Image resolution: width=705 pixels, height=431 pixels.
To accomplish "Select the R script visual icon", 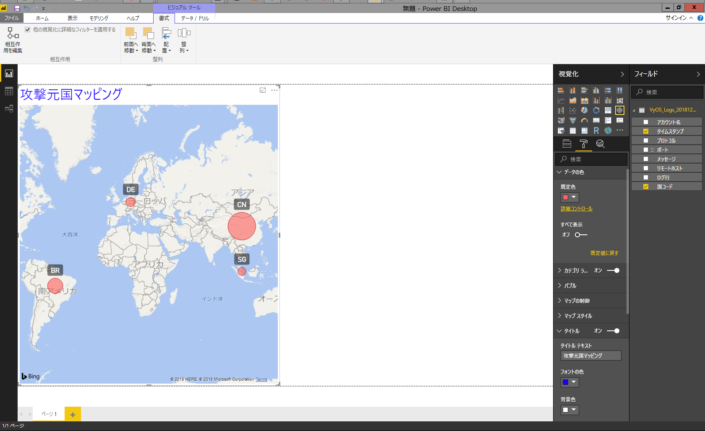I will coord(596,130).
